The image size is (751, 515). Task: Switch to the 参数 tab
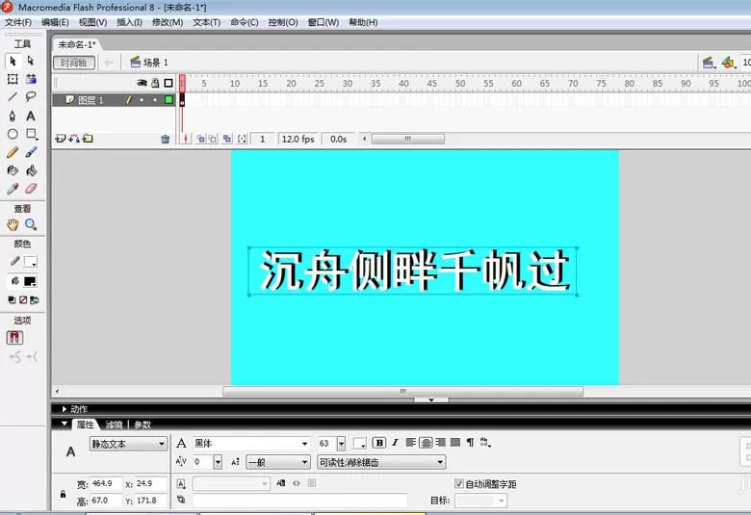tap(142, 425)
